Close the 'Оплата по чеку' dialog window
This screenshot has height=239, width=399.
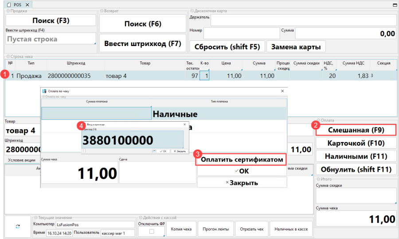[x=282, y=91]
